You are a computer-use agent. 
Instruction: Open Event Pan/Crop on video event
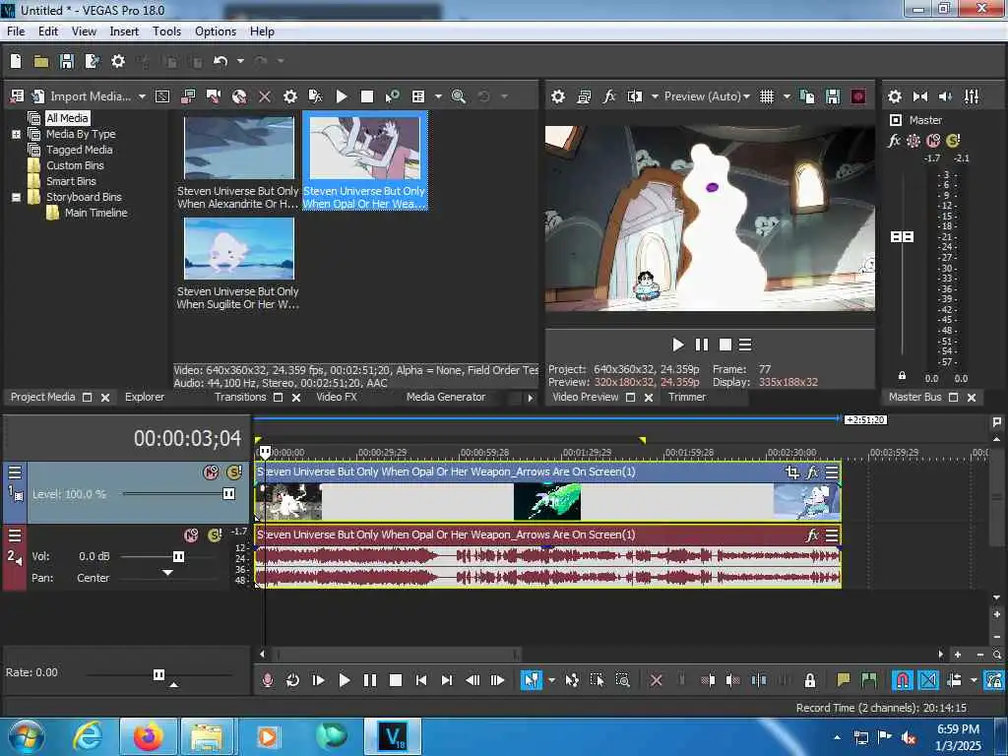792,472
